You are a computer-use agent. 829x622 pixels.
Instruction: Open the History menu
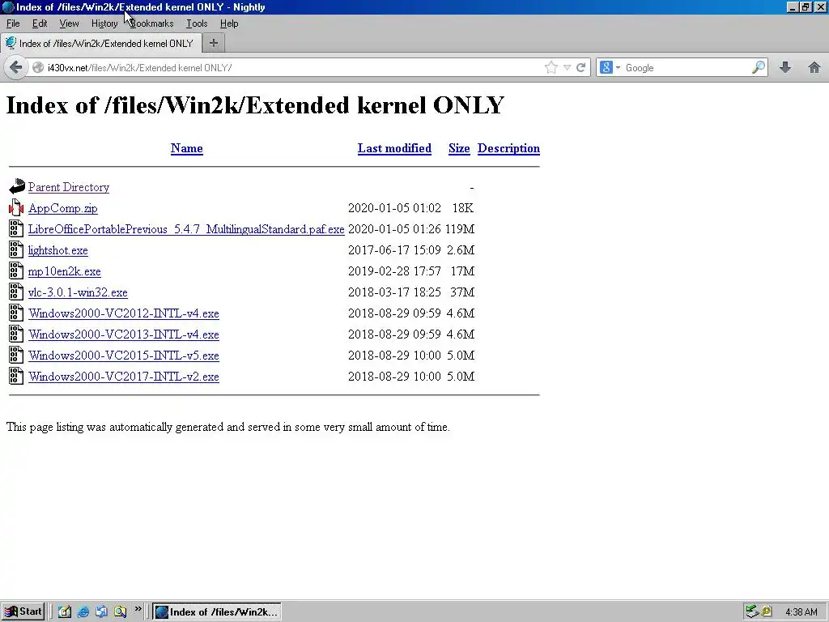pos(104,23)
